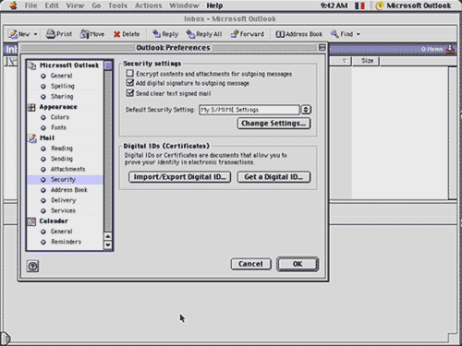Click the Microsoft Outlook category icon
Screen dimensions: 462x346
point(32,66)
